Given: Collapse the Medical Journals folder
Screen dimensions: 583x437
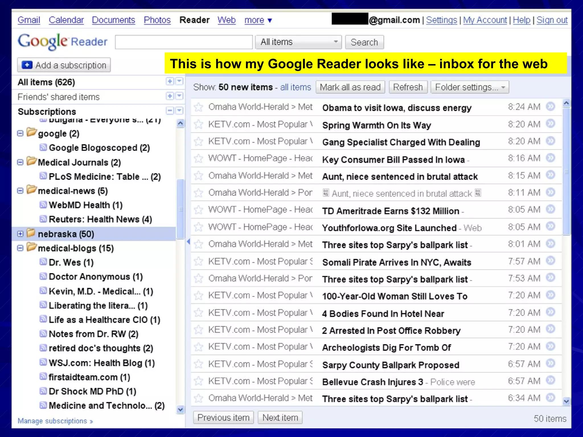Looking at the screenshot, I should click(x=20, y=162).
